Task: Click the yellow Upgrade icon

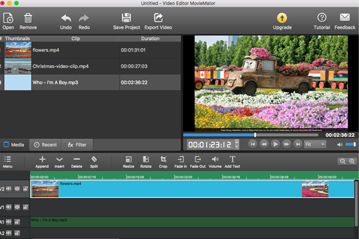Action: pyautogui.click(x=282, y=18)
